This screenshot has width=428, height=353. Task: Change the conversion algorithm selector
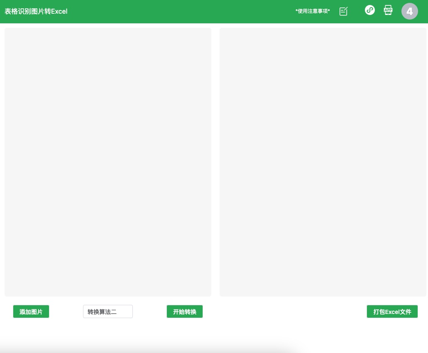point(108,311)
